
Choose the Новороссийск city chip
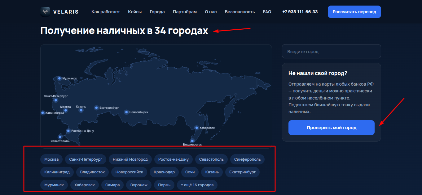[129, 172]
